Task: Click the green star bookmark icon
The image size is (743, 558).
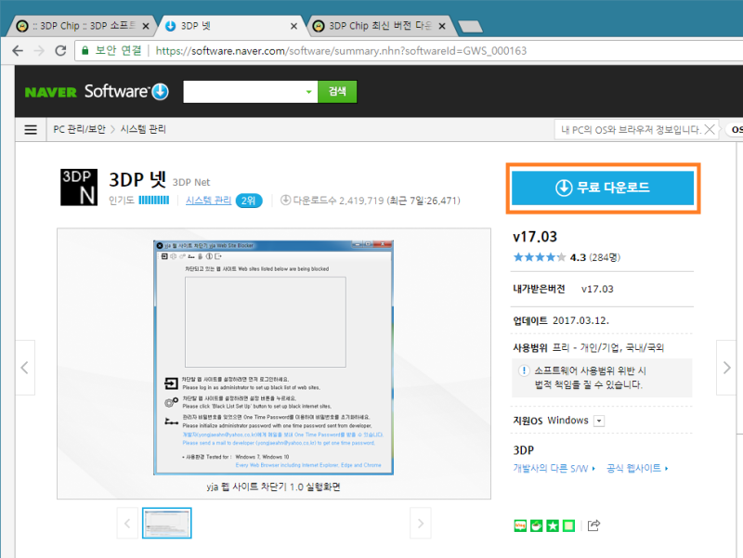Action: coord(554,526)
